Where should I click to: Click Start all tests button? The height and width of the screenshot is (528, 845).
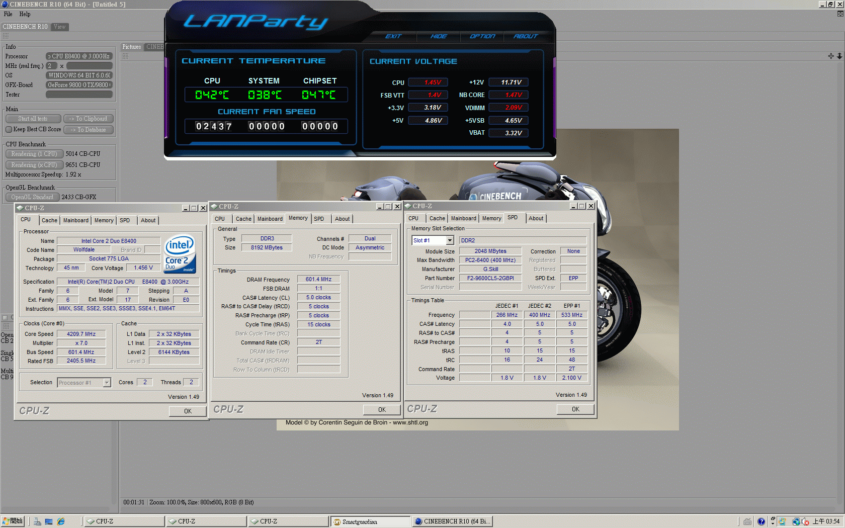point(33,119)
